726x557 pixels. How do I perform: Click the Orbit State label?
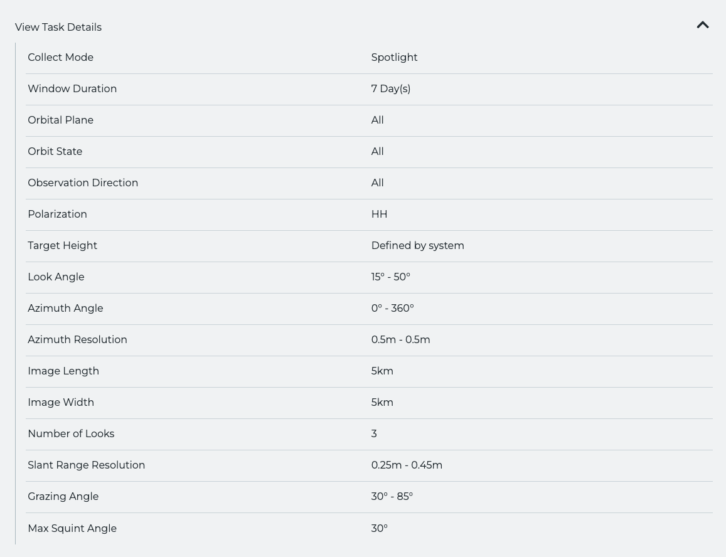(x=55, y=151)
